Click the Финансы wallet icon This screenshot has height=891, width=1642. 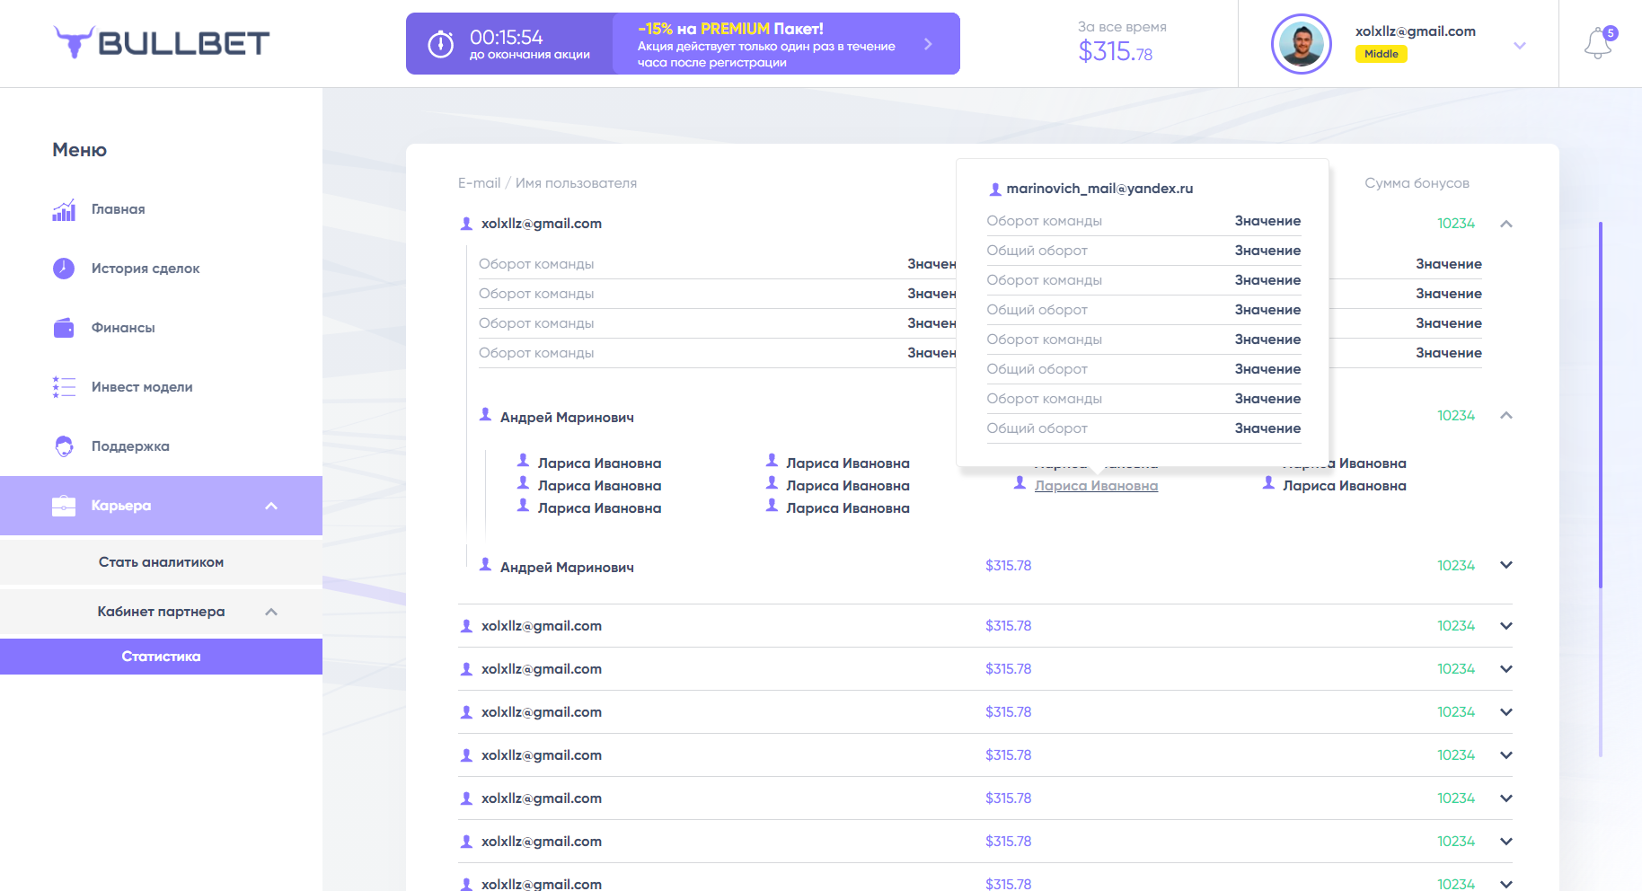click(64, 328)
